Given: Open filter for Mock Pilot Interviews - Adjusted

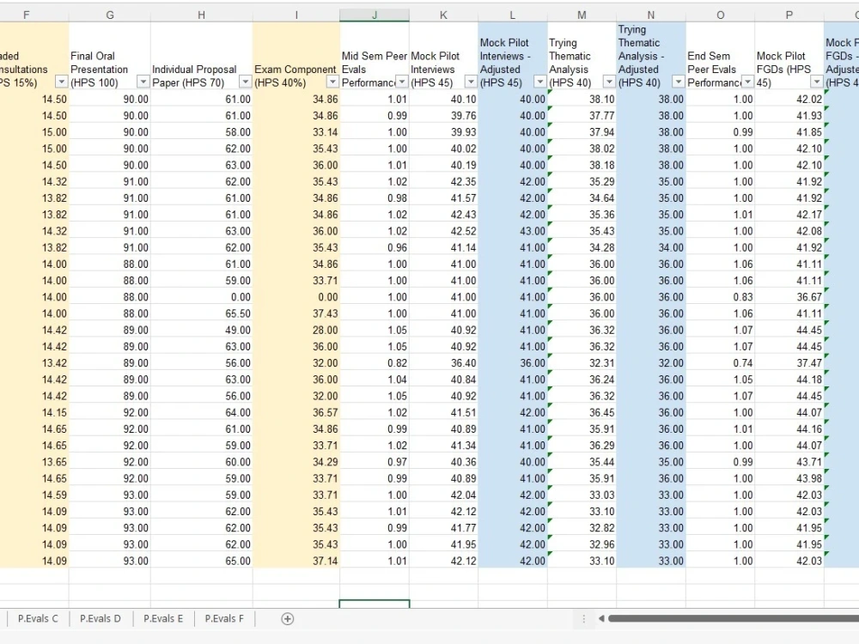Looking at the screenshot, I should (x=540, y=82).
